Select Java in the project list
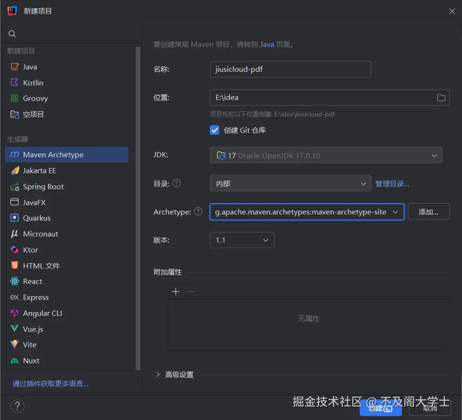 click(67, 67)
